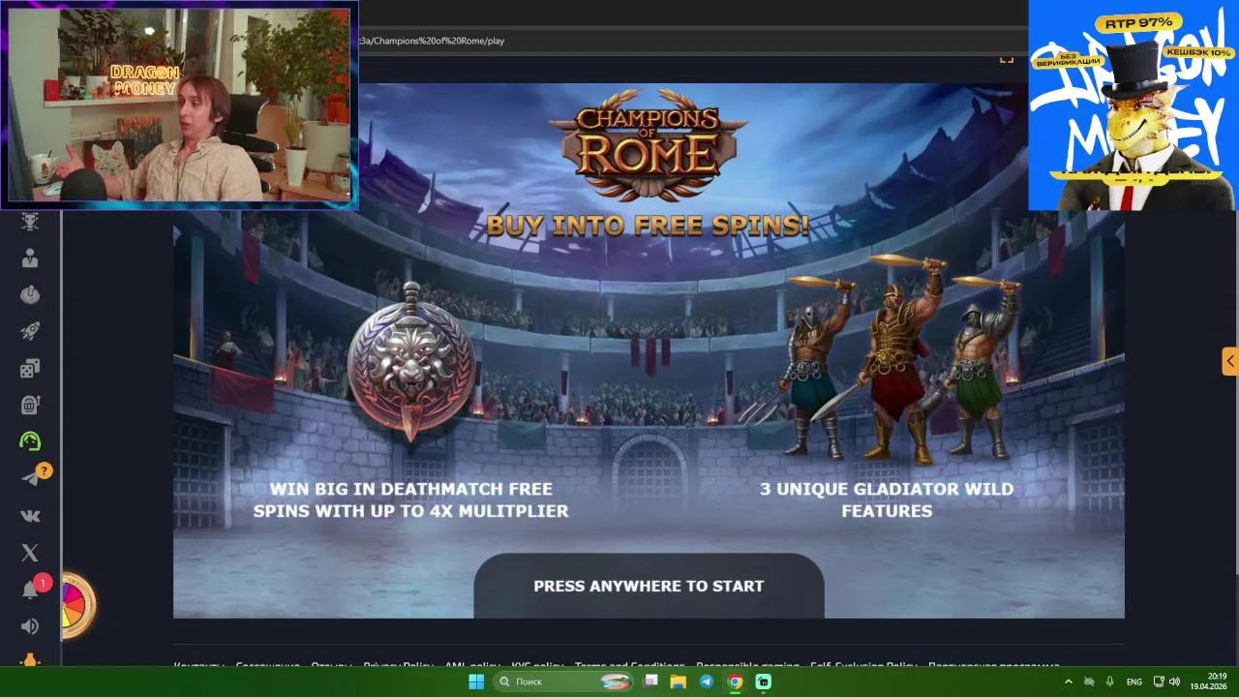1239x697 pixels.
Task: Click the Поиск taskbar search box
Action: 564,682
